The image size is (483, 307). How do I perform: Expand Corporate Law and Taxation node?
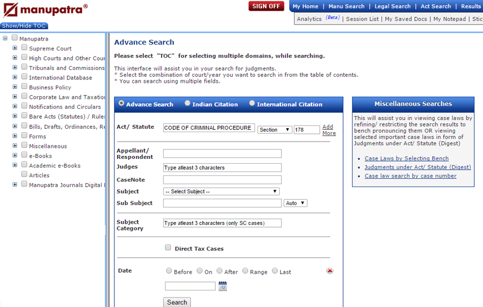(x=15, y=97)
